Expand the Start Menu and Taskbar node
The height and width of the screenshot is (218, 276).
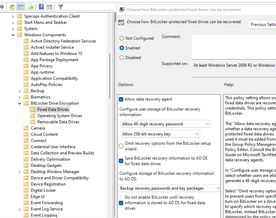(x=13, y=23)
